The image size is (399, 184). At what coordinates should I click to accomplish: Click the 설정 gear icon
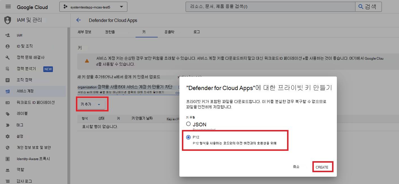click(x=8, y=136)
